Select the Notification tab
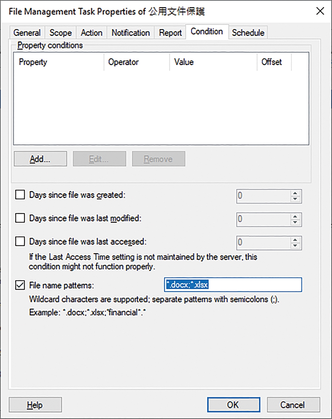 (131, 33)
